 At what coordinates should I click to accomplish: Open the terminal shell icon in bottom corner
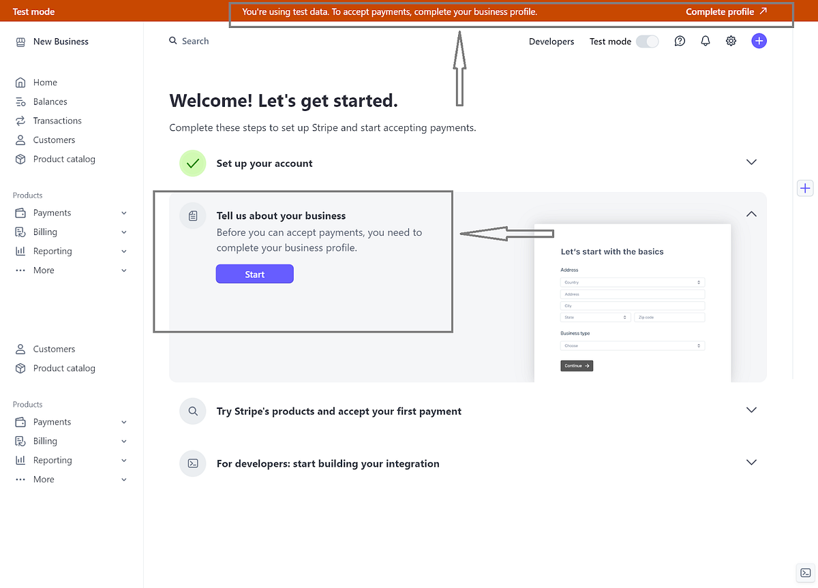[x=805, y=572]
